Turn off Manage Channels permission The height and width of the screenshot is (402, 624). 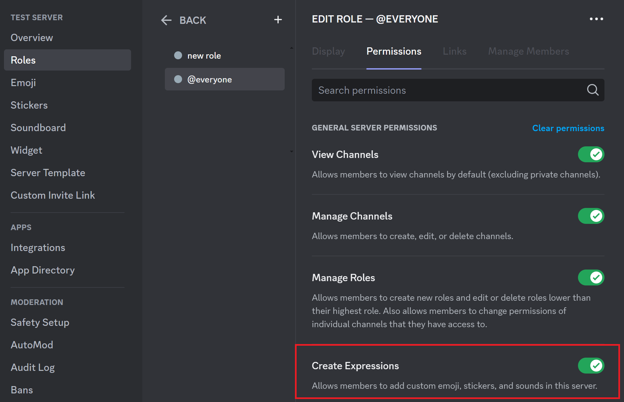(591, 216)
